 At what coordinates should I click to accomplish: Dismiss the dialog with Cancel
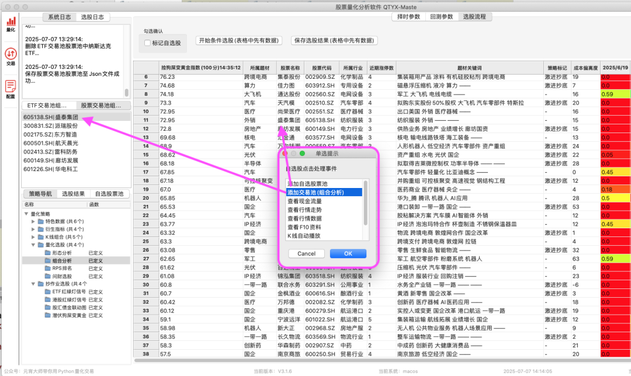coord(306,253)
